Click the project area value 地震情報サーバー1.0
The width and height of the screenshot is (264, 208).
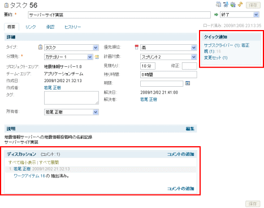coord(63,67)
